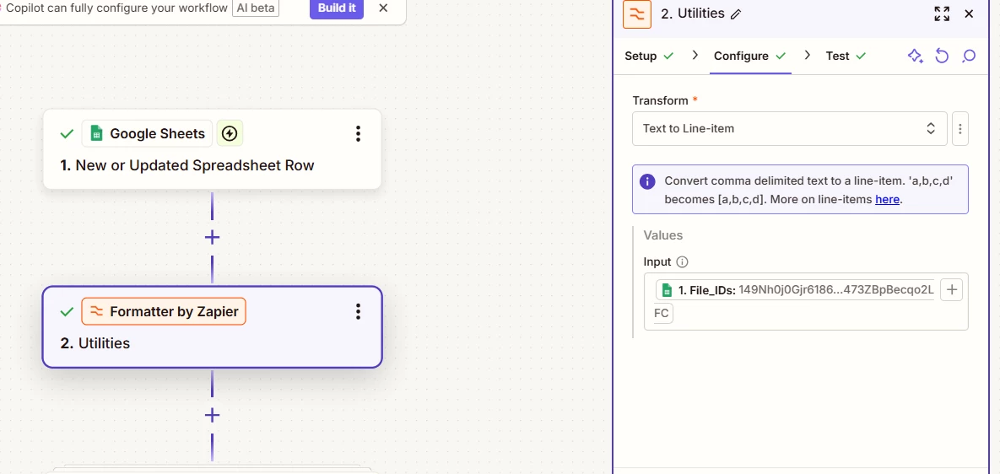
Task: Click the '2. Utilities' step card title
Action: [x=95, y=343]
